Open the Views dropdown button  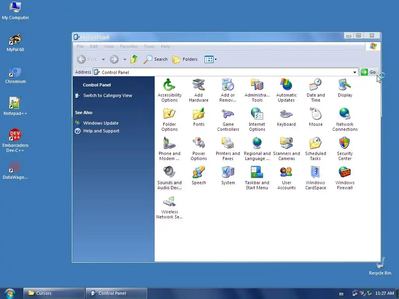click(210, 59)
